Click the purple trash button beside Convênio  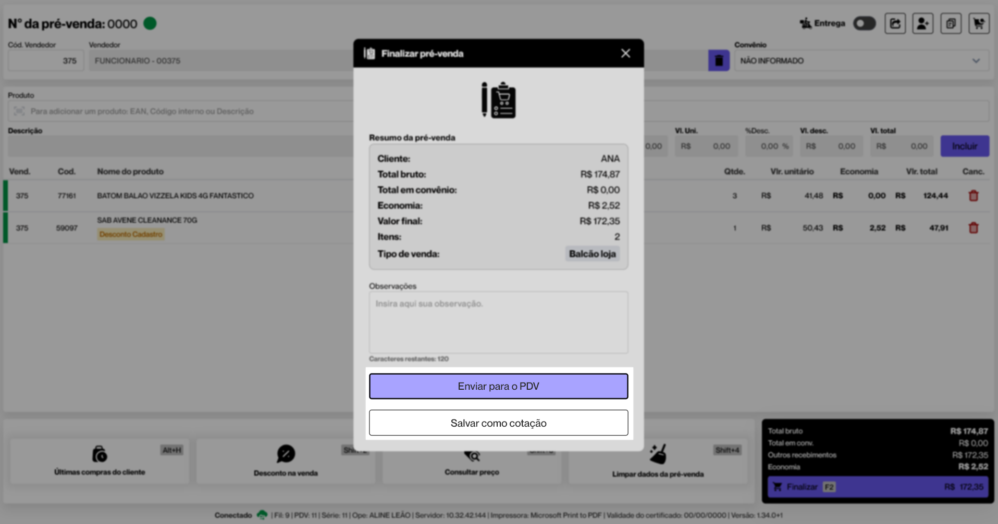click(x=719, y=60)
